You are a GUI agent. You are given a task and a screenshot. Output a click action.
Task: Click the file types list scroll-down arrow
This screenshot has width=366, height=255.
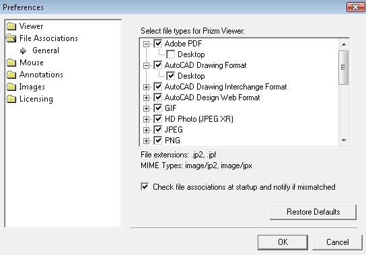coord(344,141)
